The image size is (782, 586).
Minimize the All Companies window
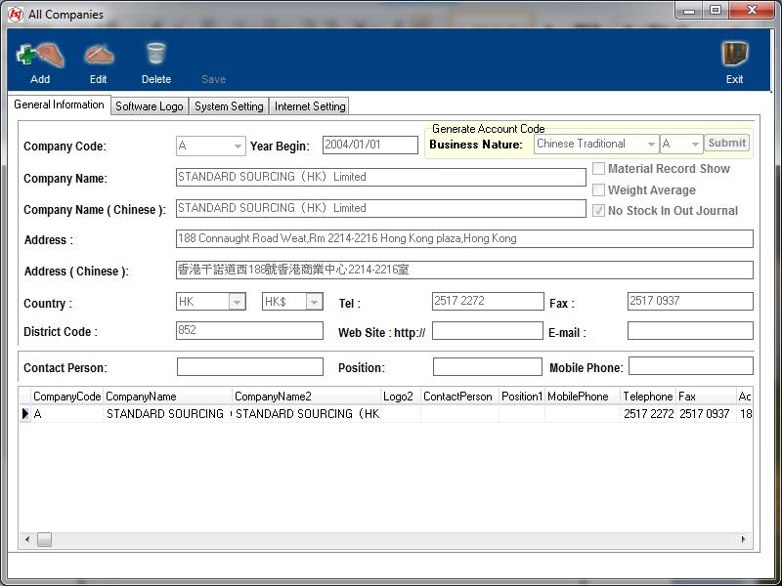click(x=689, y=10)
